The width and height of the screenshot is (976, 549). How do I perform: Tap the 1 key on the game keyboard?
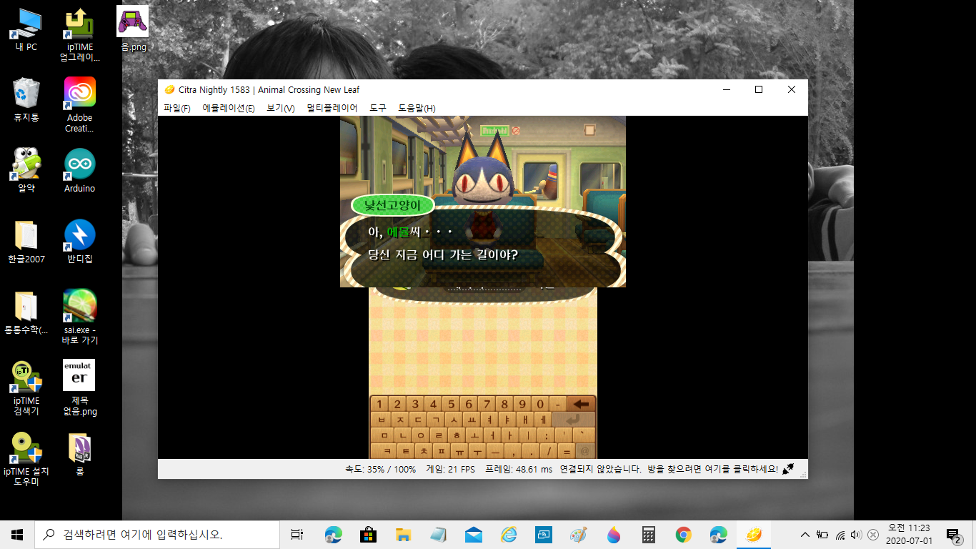tap(380, 404)
